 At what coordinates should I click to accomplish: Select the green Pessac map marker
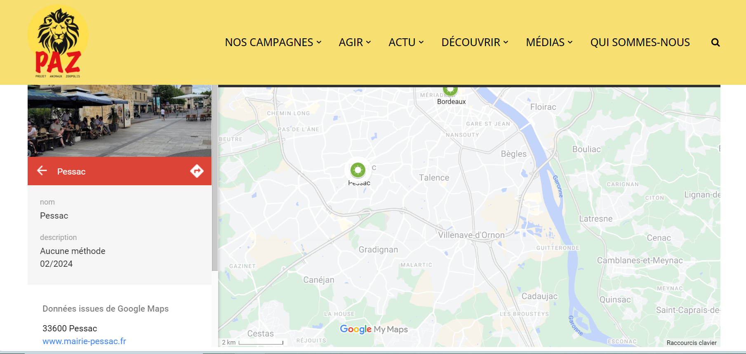[x=358, y=170]
